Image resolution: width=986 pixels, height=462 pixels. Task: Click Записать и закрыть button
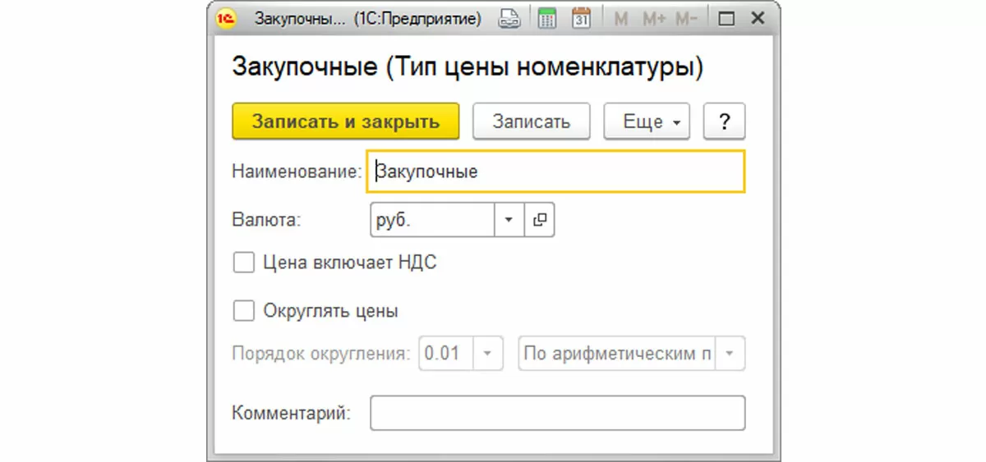tap(345, 121)
